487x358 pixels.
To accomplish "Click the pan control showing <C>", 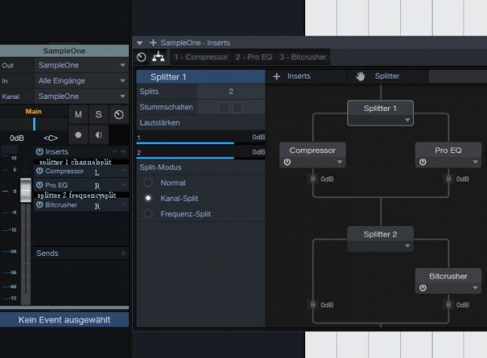I will pos(50,138).
